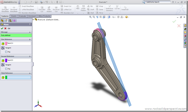
Task: Switch to the DimXpert tab
Action: click(x=32, y=16)
